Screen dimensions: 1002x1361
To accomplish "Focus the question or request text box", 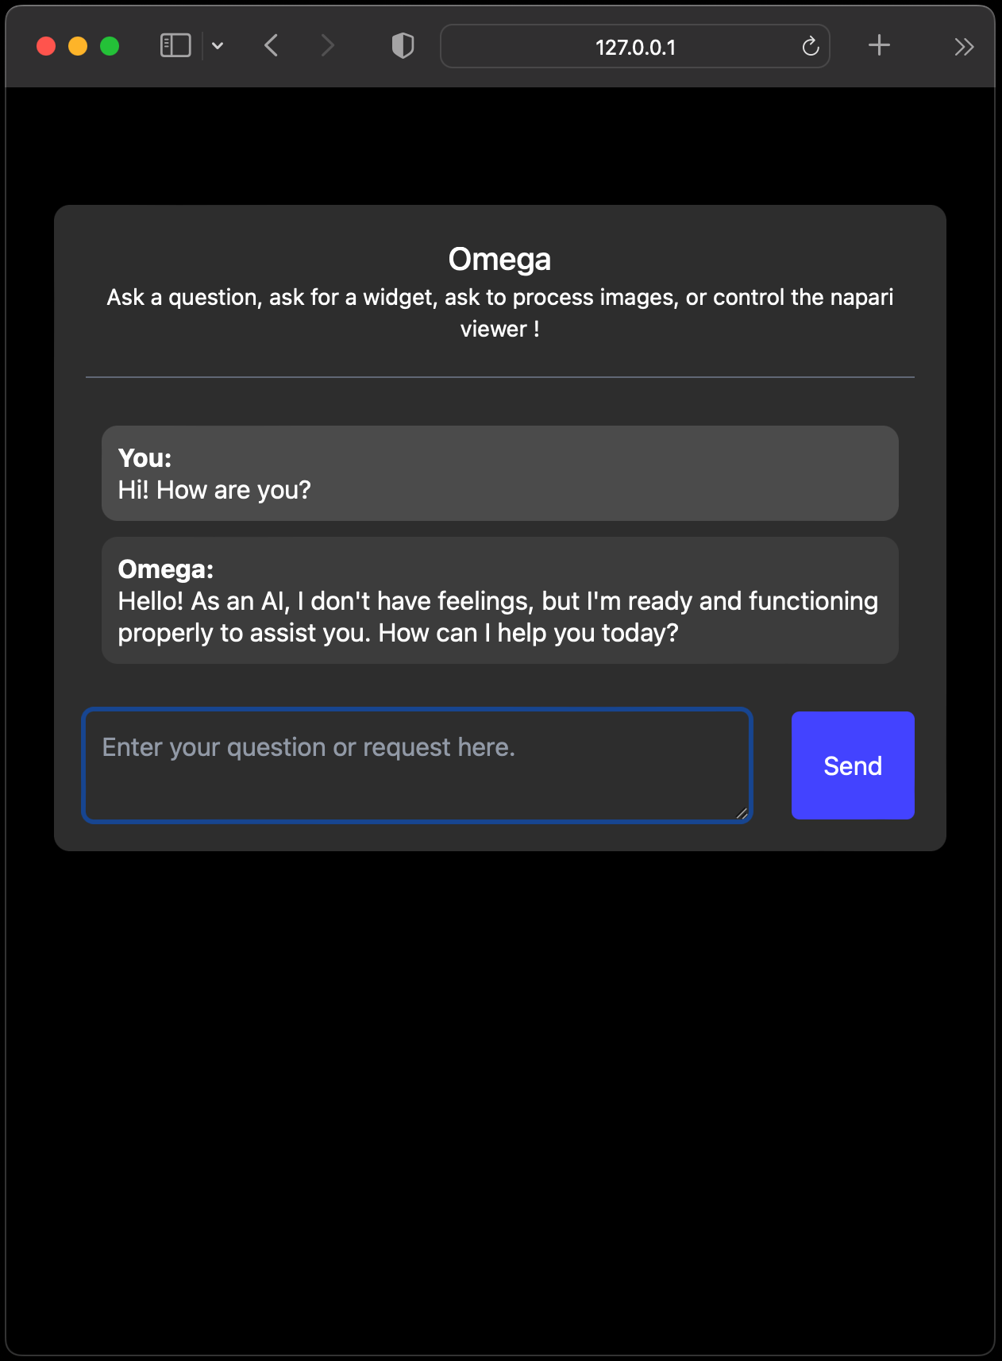I will (417, 765).
